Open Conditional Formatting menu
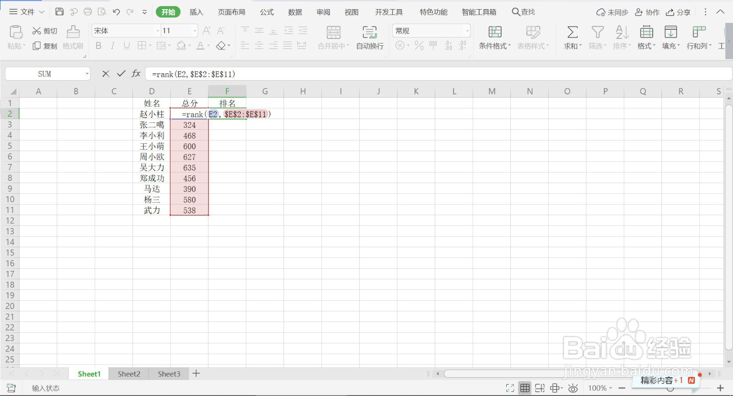Image resolution: width=733 pixels, height=396 pixels. point(495,38)
